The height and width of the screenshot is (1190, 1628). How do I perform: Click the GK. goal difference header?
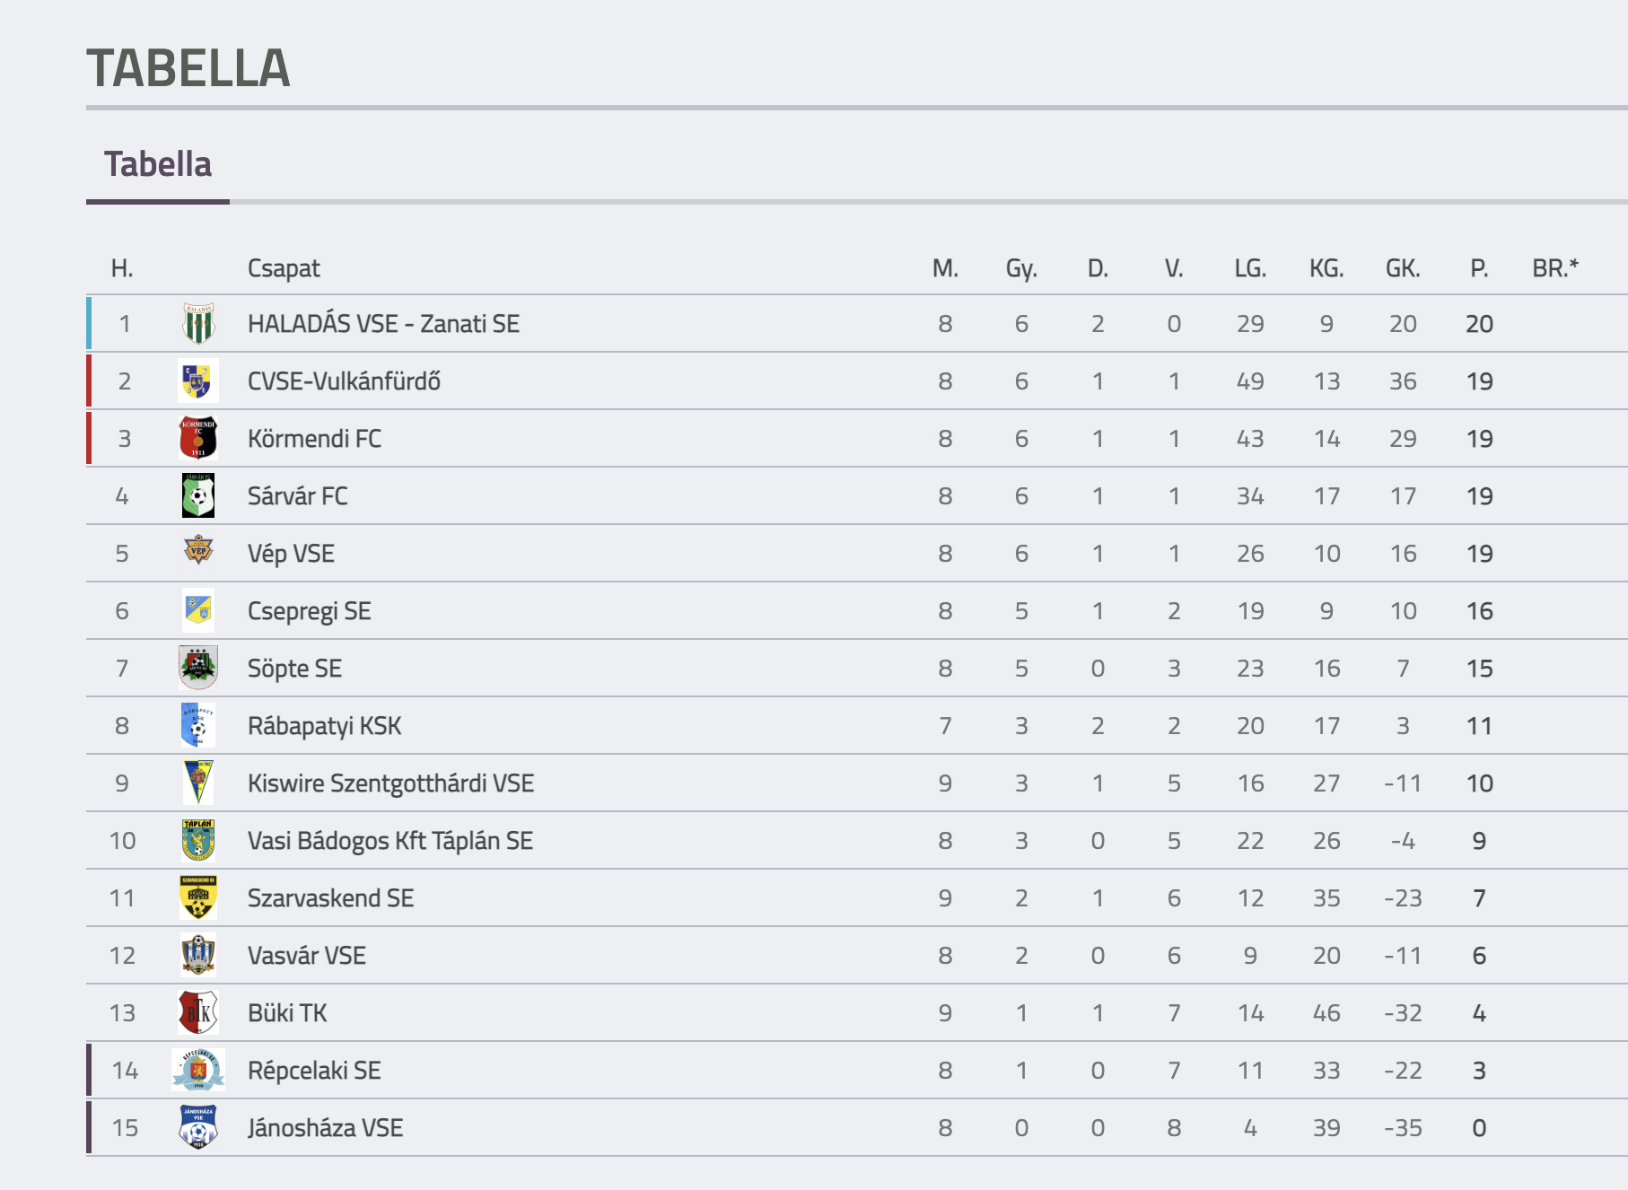(1403, 268)
